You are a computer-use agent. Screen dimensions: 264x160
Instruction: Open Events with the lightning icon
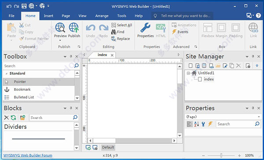click(x=180, y=32)
